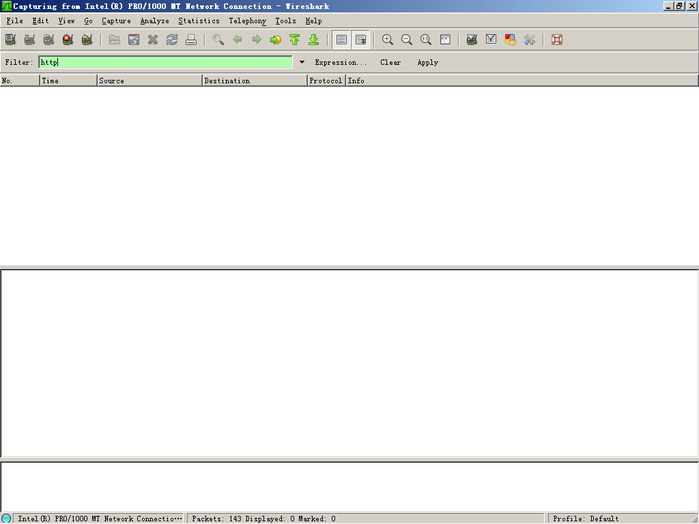Screen dimensions: 699x524
Task: Open preferences wrench icon
Action: [x=530, y=40]
